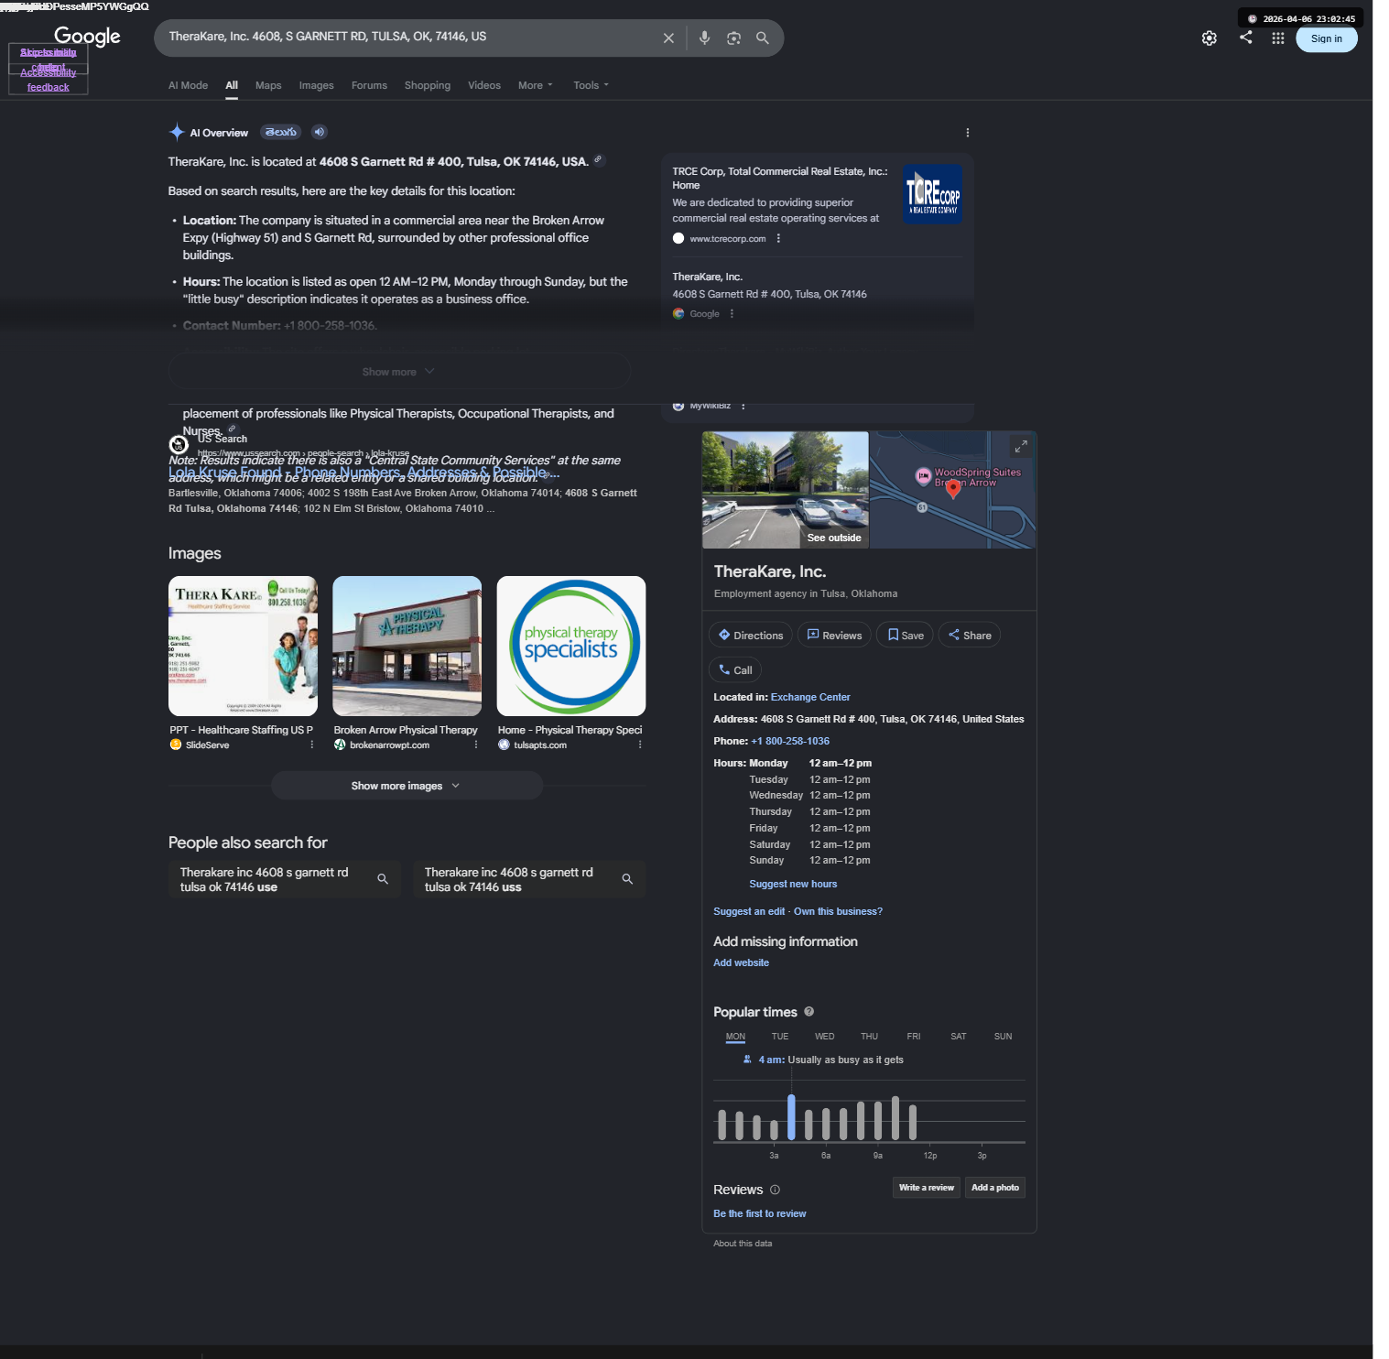Expand the map to full view

[1020, 446]
